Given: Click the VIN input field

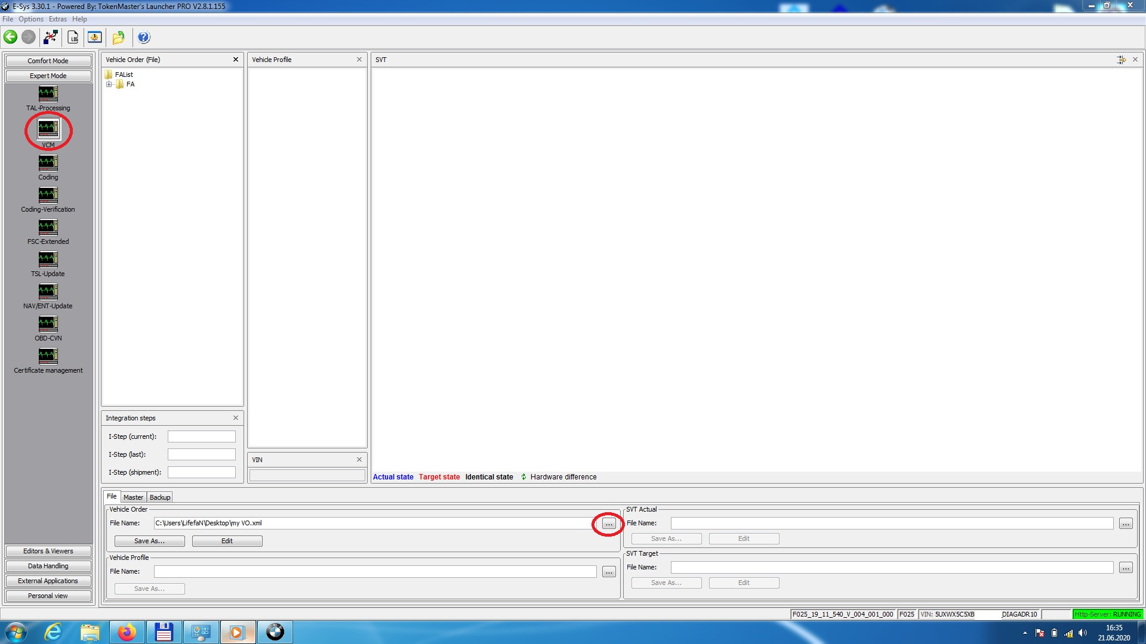Looking at the screenshot, I should click(x=307, y=474).
